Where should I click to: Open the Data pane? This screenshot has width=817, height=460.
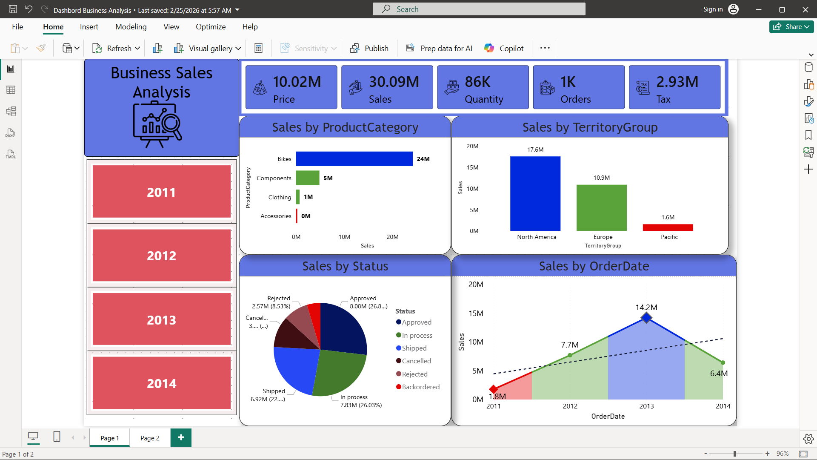[808, 67]
